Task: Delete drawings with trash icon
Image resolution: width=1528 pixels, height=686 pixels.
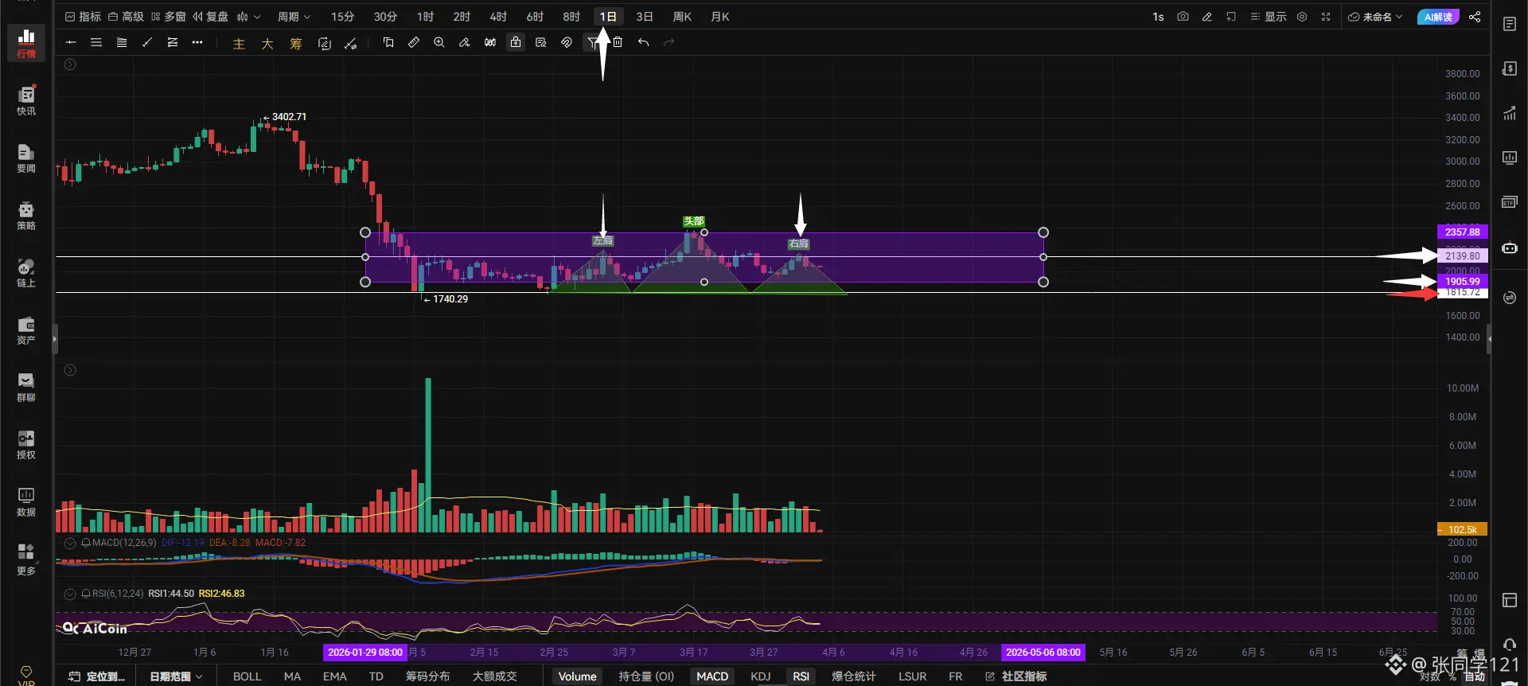Action: (x=618, y=42)
